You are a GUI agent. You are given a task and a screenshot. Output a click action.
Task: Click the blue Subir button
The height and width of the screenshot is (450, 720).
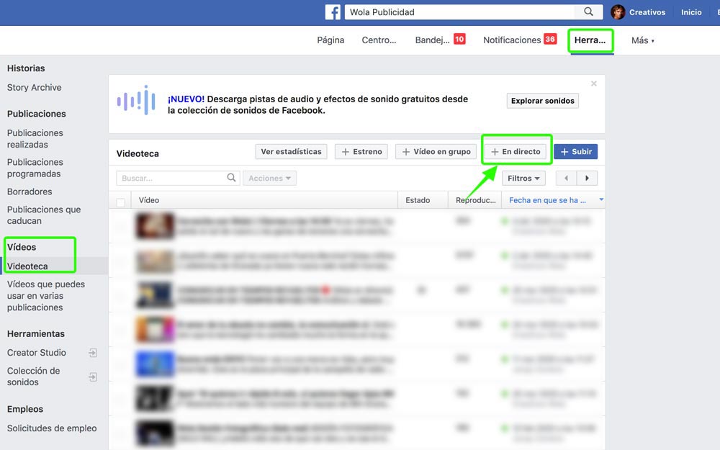[x=575, y=152]
